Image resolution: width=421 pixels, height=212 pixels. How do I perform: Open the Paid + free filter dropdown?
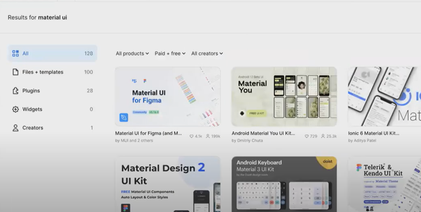click(x=170, y=53)
